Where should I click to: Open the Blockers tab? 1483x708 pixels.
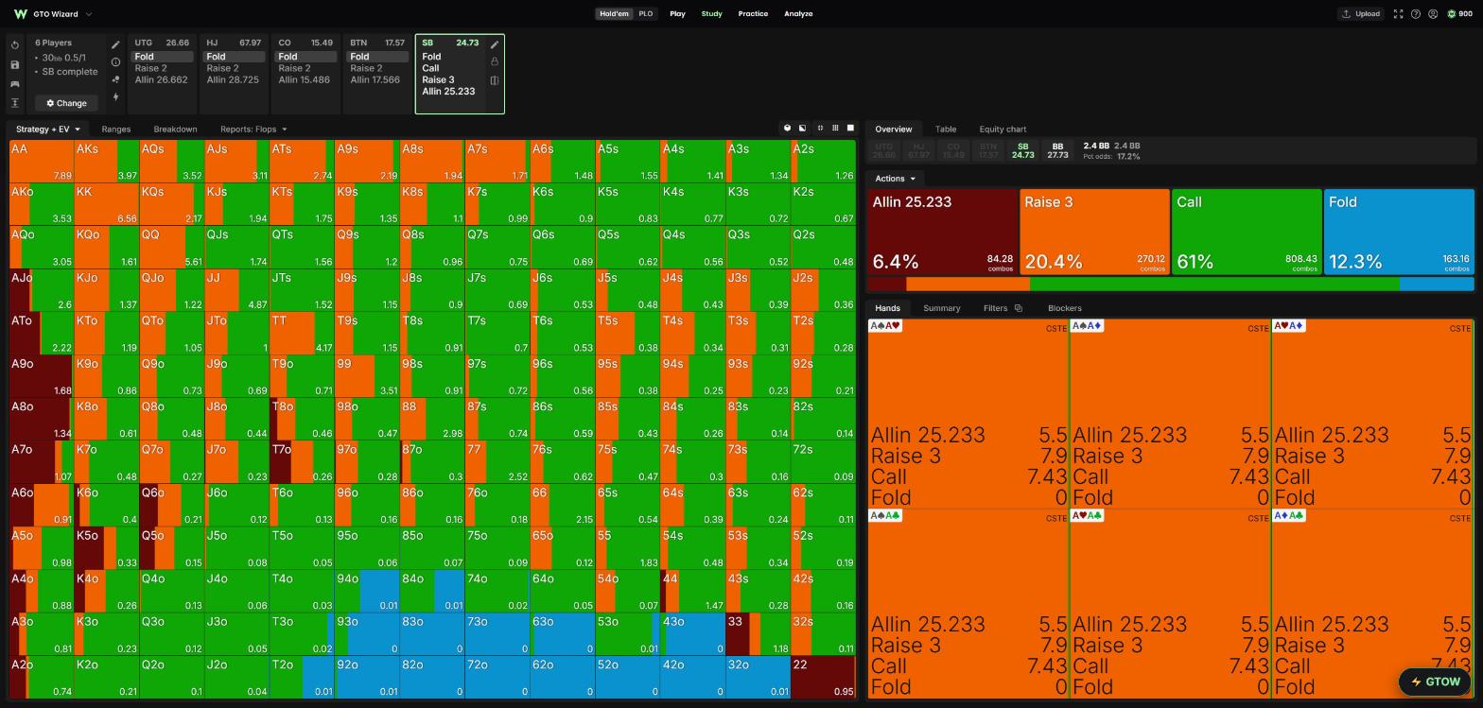(1064, 308)
